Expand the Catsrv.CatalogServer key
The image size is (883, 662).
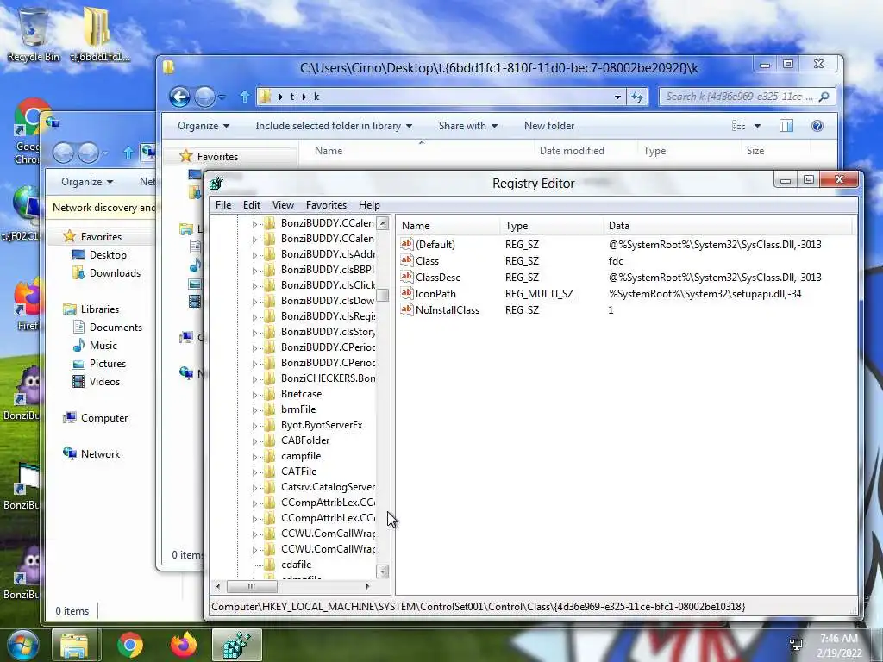pos(254,488)
